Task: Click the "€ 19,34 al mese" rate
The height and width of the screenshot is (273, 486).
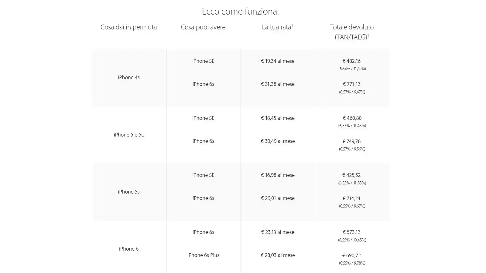Action: [x=278, y=61]
